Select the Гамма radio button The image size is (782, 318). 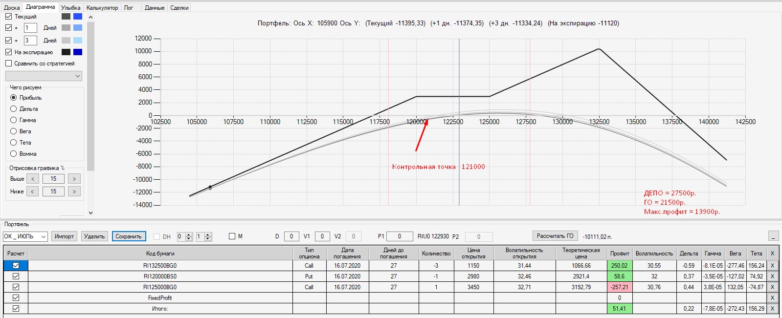click(x=14, y=120)
